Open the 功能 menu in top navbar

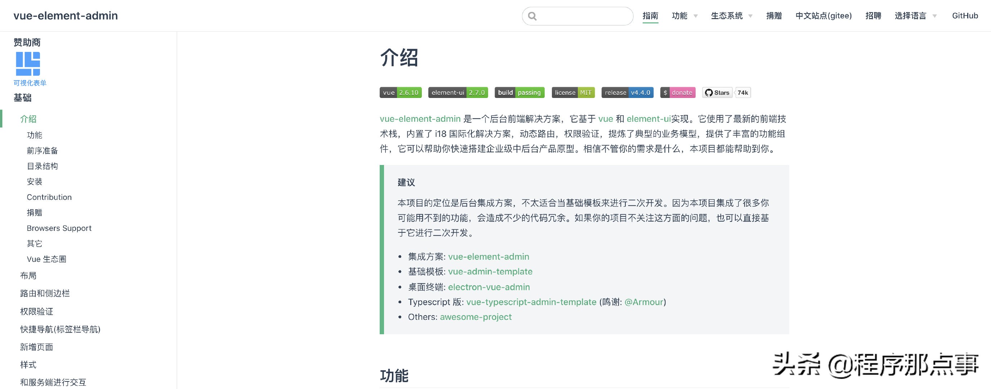coord(679,16)
